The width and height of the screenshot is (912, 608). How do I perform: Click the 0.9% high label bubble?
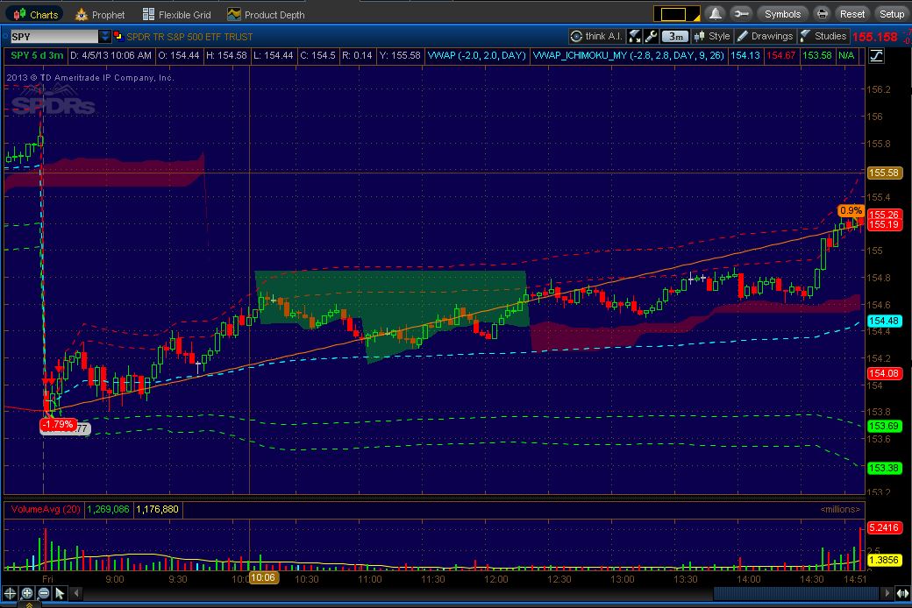pos(851,210)
